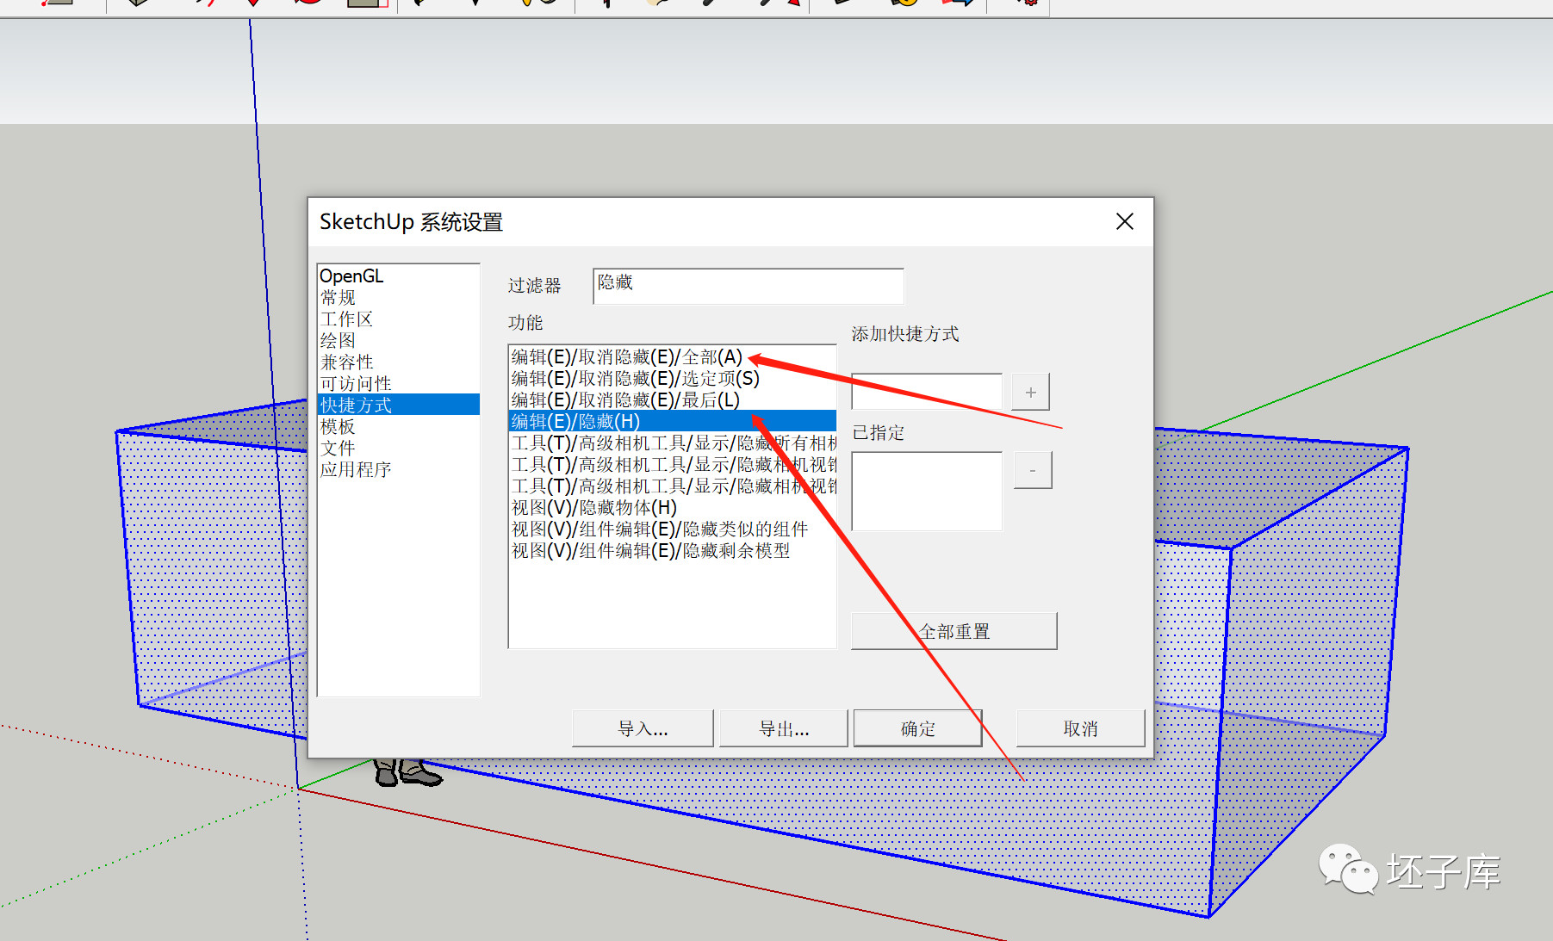Select 编辑(E)/取消隐藏(E)/选定项(S) function
The width and height of the screenshot is (1553, 941).
pos(672,379)
